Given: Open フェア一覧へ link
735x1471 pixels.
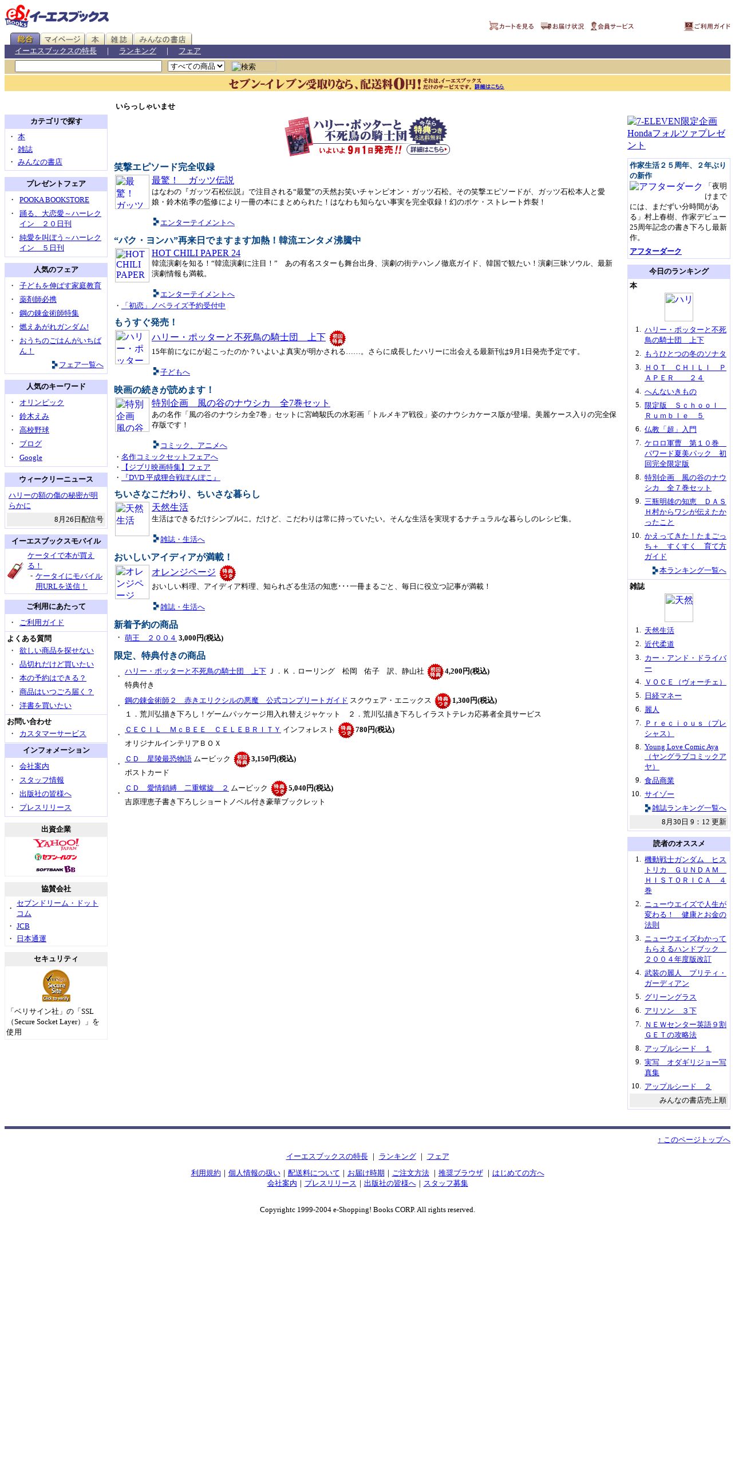Looking at the screenshot, I should click(x=81, y=365).
